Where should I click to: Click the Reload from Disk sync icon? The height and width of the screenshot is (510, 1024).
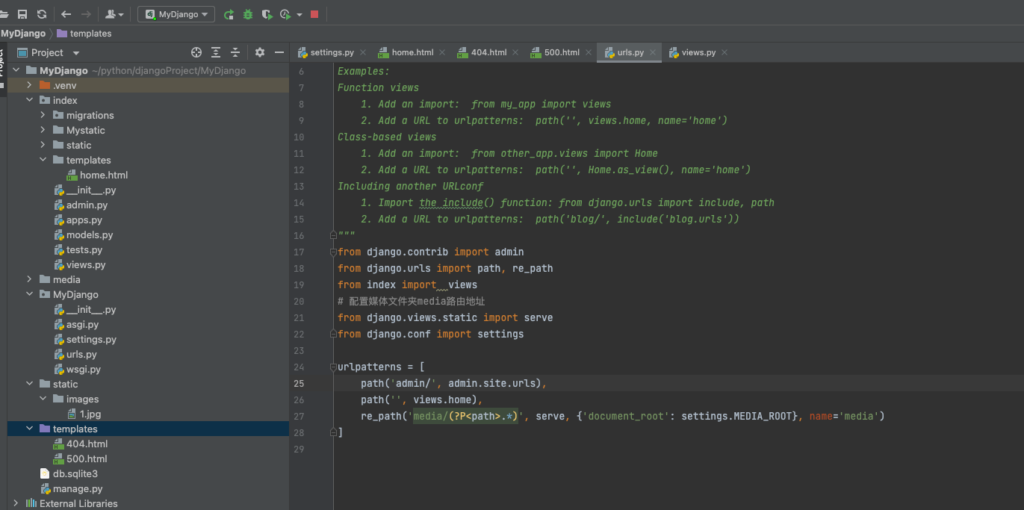[x=42, y=14]
